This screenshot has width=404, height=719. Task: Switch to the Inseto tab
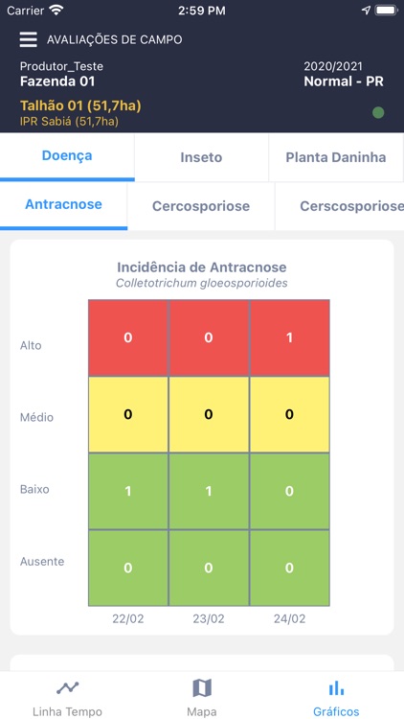pos(201,157)
